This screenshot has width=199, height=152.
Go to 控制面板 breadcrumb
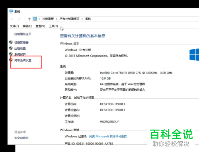pyautogui.click(x=48, y=19)
